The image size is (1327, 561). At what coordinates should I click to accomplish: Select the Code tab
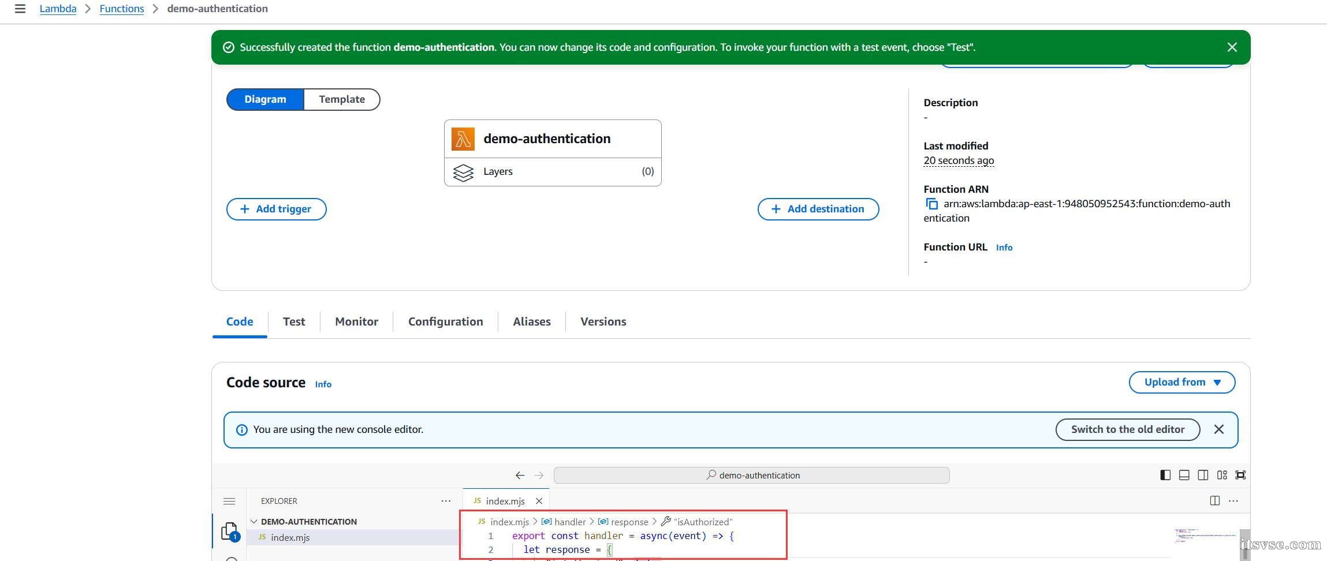tap(240, 321)
